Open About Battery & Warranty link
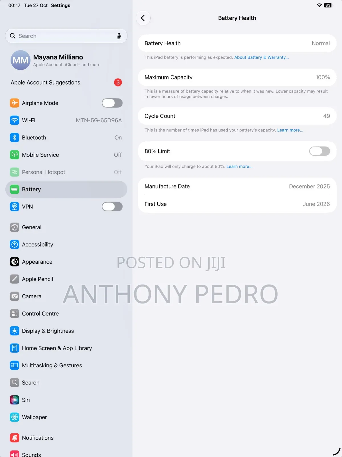Screen dimensions: 342x457 pyautogui.click(x=261, y=57)
